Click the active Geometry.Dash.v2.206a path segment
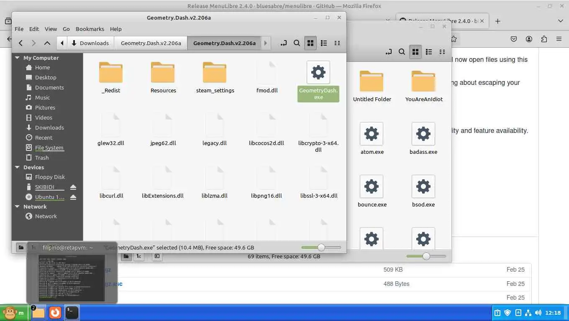 click(224, 43)
